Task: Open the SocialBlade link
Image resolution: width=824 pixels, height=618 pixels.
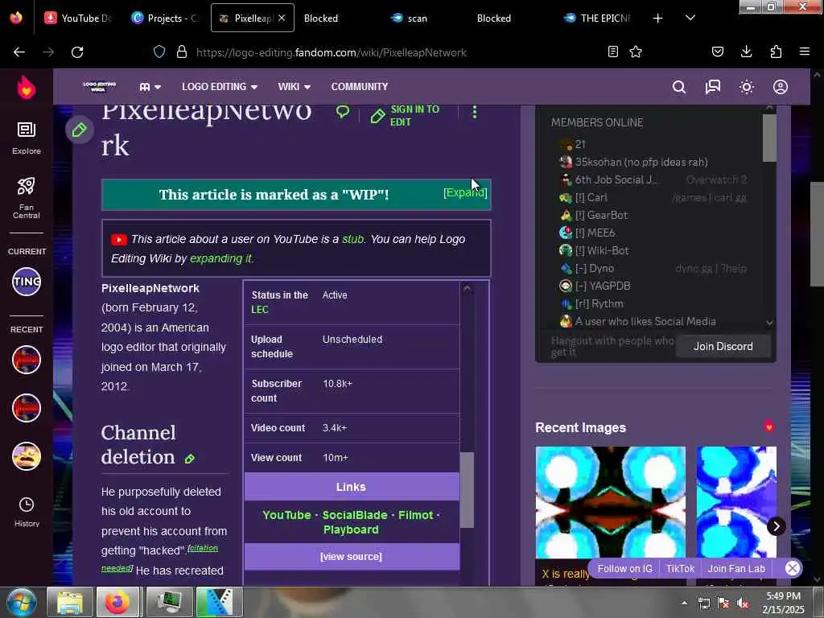Action: [355, 515]
